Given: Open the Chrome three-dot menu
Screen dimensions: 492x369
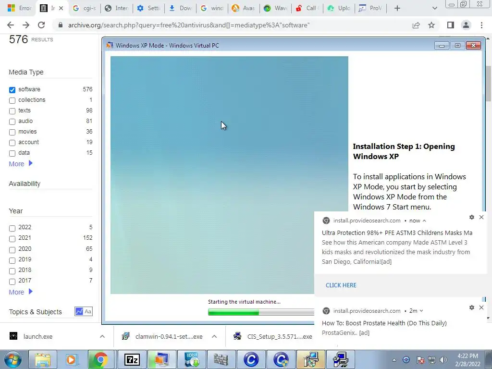Looking at the screenshot, I should click(x=481, y=25).
